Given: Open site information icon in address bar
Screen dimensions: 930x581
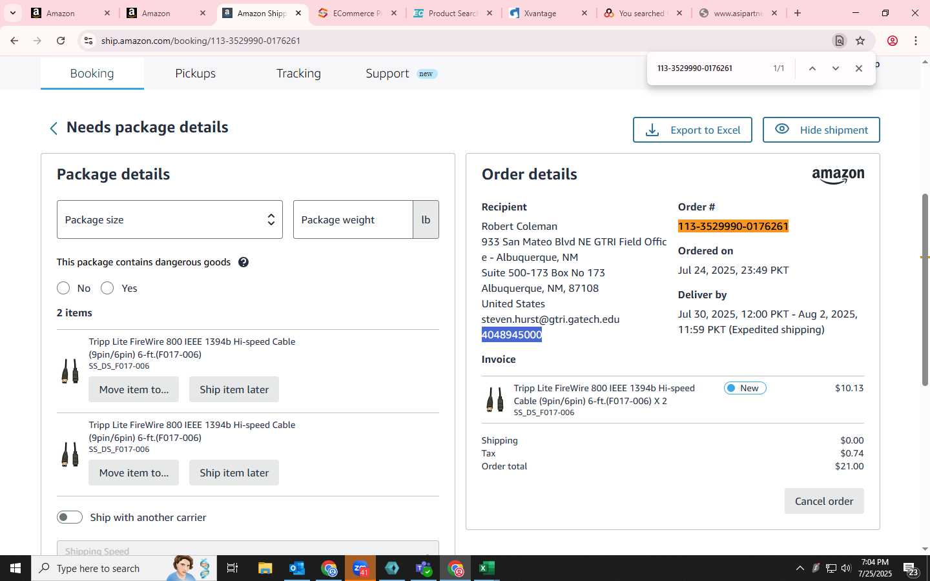Looking at the screenshot, I should pos(88,41).
